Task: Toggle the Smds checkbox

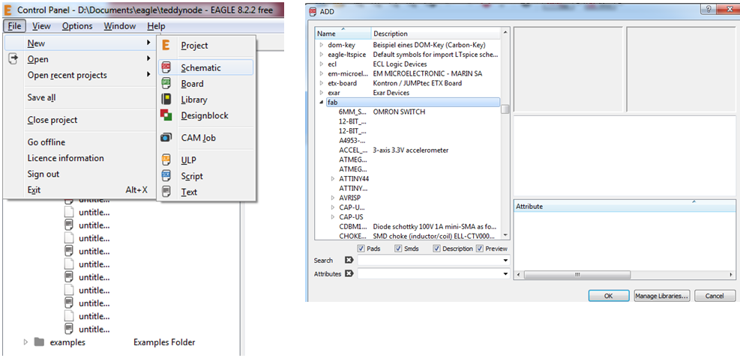Action: 398,249
